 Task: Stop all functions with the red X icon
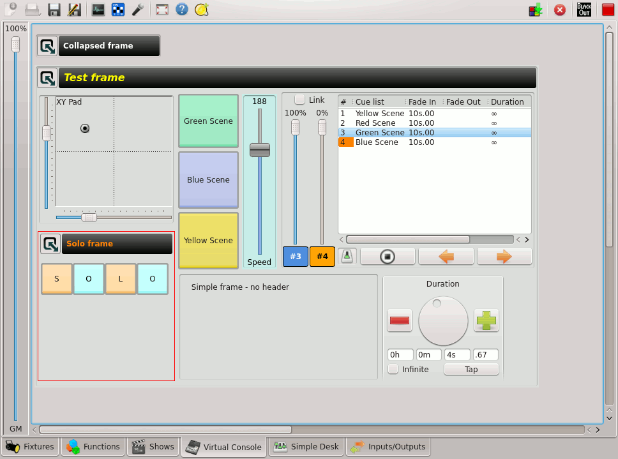click(560, 10)
